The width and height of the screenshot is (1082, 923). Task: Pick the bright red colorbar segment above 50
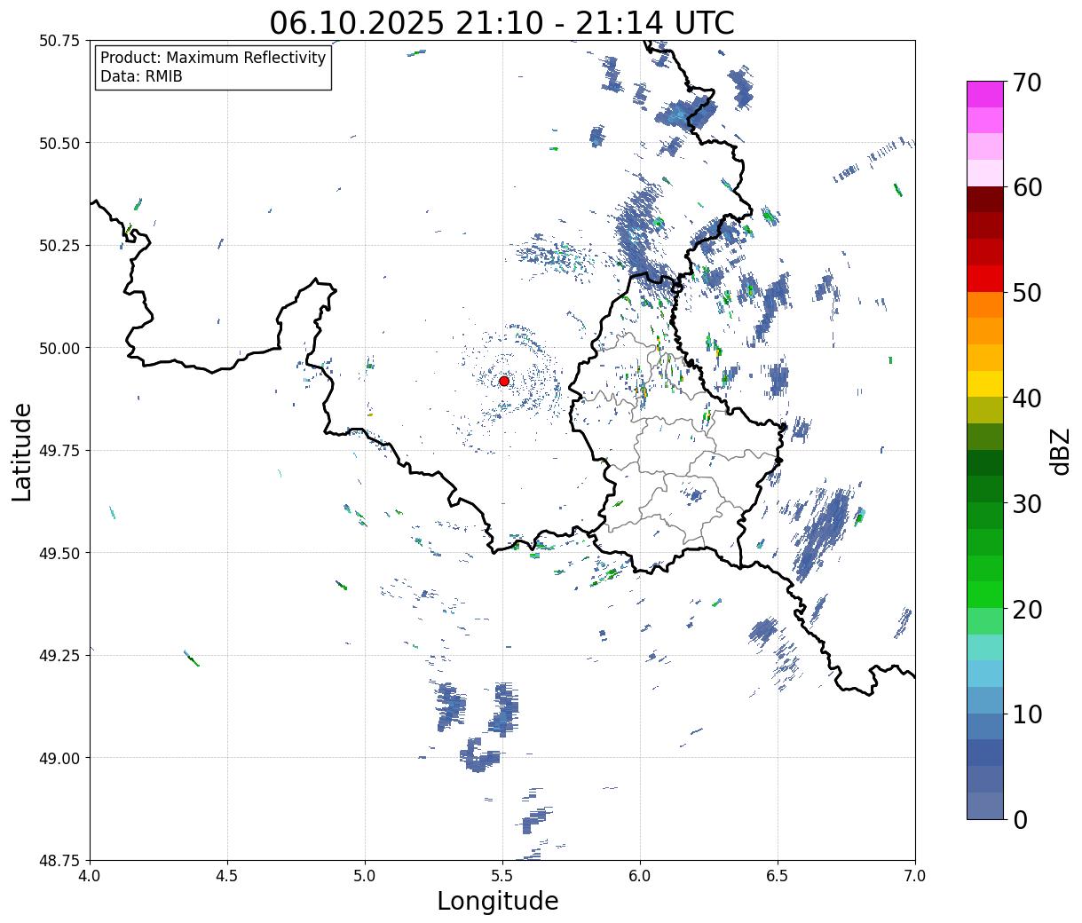(984, 279)
